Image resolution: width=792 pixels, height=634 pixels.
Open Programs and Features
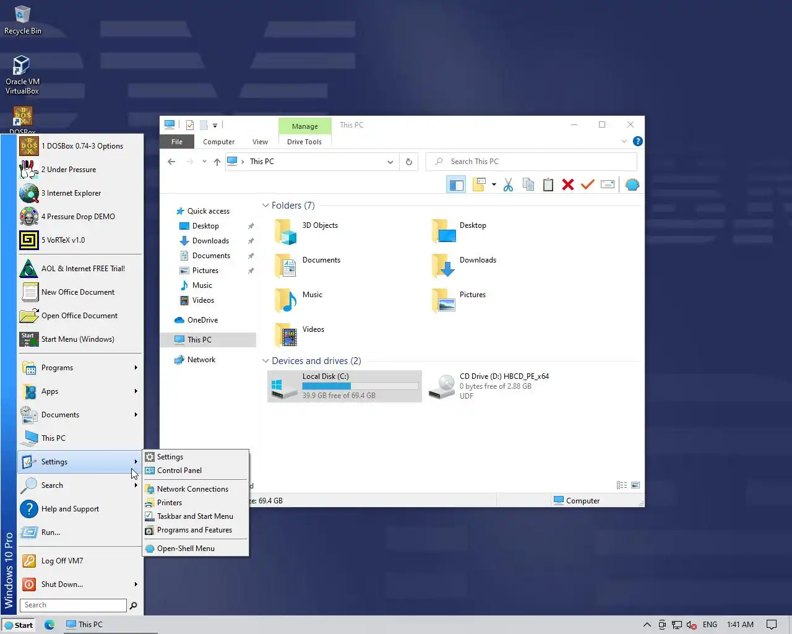(196, 530)
